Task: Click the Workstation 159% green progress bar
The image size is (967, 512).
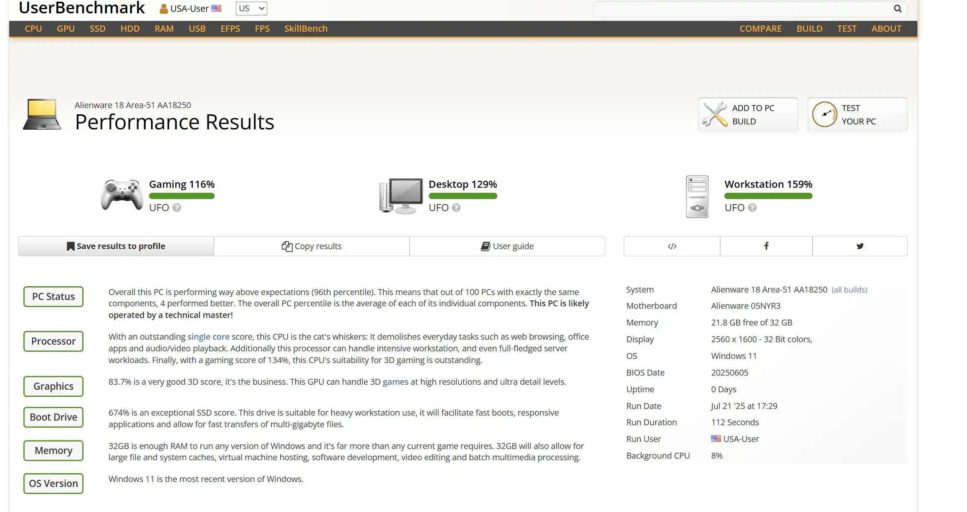Action: [x=768, y=196]
